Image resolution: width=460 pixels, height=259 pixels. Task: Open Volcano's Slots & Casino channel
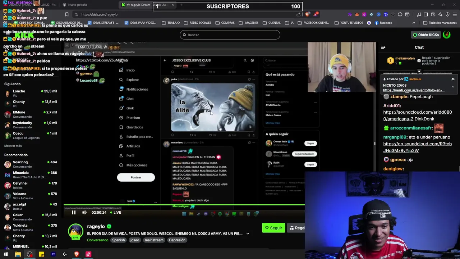31,196
